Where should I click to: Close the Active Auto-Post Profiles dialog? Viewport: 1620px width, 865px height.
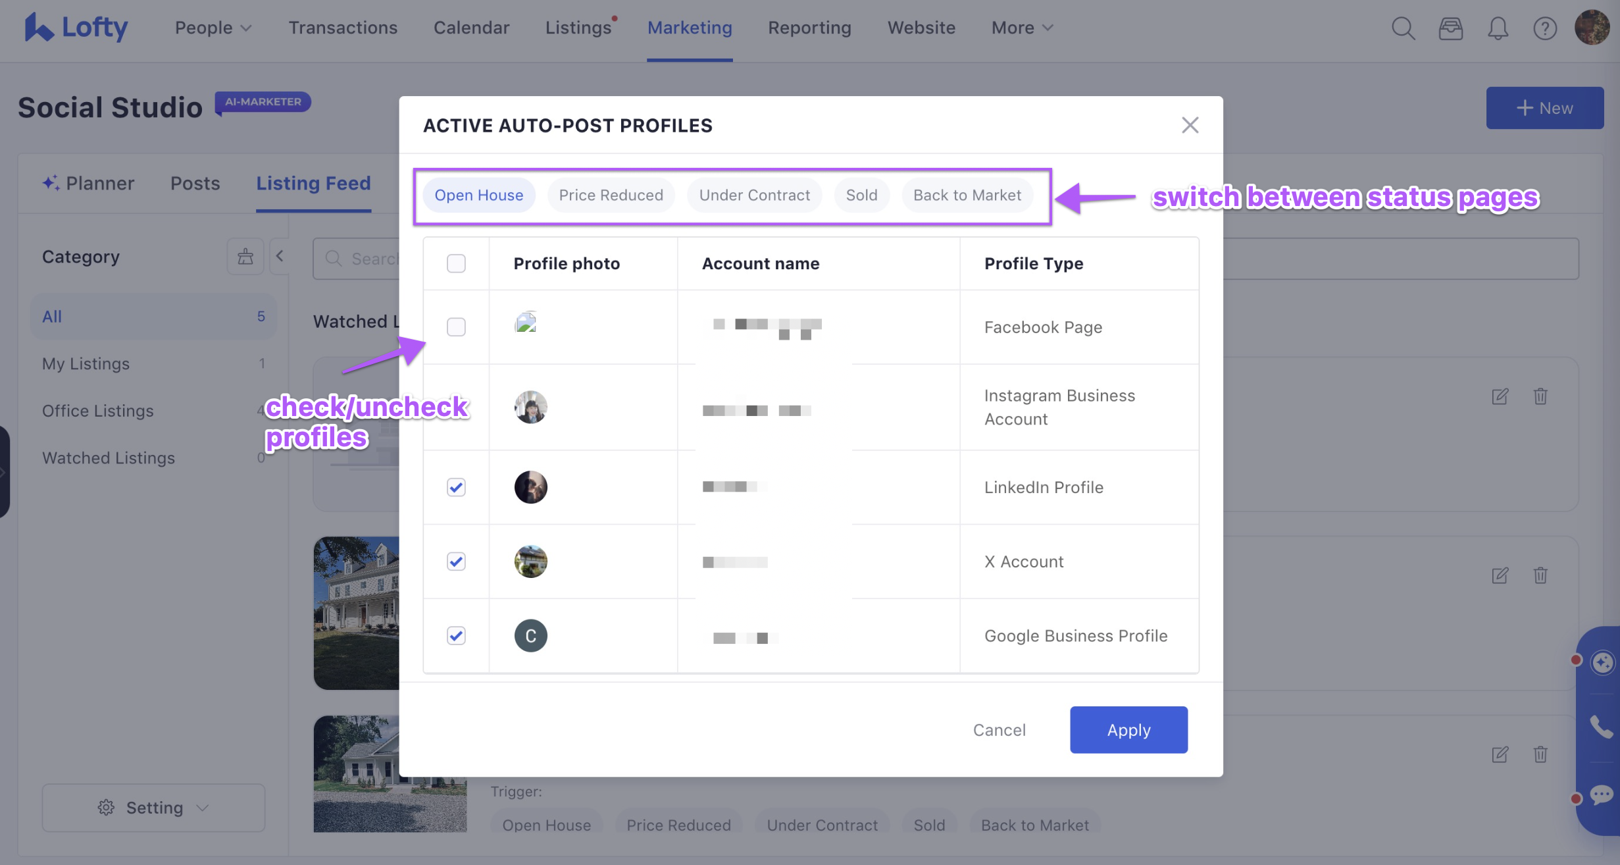click(x=1190, y=125)
